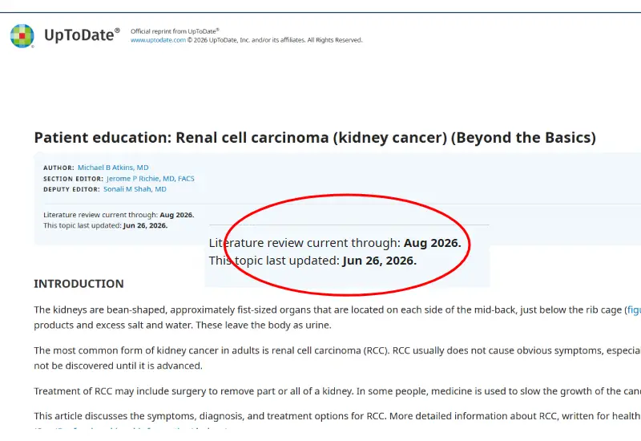Viewport: 641px width, 441px height.
Task: Click paragraph starting 'The kidneys are bean-shaped'
Action: coord(337,318)
